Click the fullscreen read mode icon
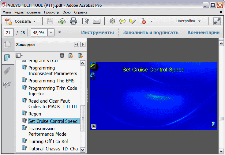Image resolution: width=225 pixels, height=155 pixels. tap(217, 21)
